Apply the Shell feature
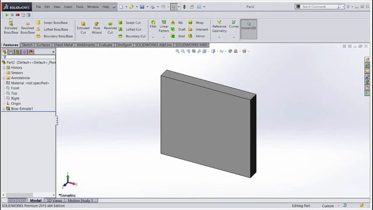This screenshot has width=373, height=210. pyautogui.click(x=178, y=36)
